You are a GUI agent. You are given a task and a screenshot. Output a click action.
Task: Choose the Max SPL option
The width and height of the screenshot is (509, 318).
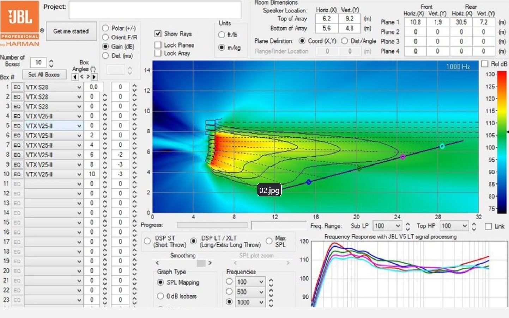pos(269,241)
